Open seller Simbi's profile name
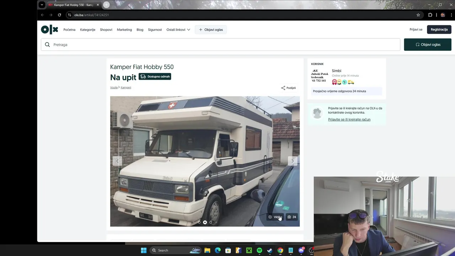The width and height of the screenshot is (455, 256). point(337,71)
